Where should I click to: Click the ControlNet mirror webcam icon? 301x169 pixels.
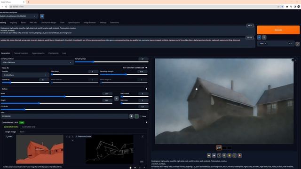(140, 168)
